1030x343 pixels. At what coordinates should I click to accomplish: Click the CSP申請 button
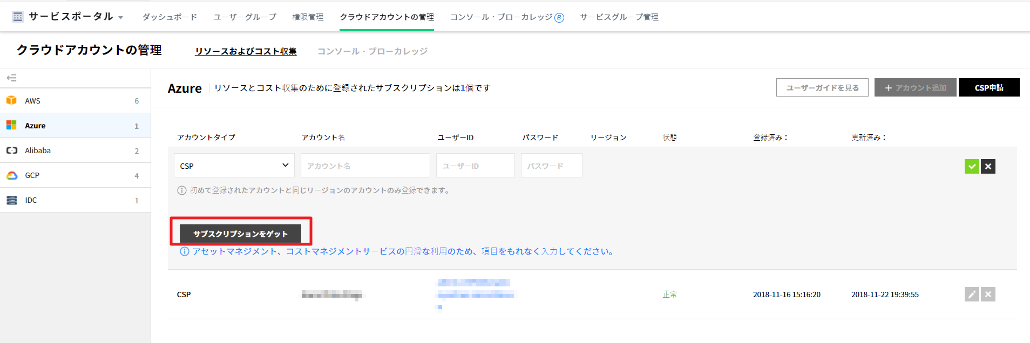pos(988,87)
